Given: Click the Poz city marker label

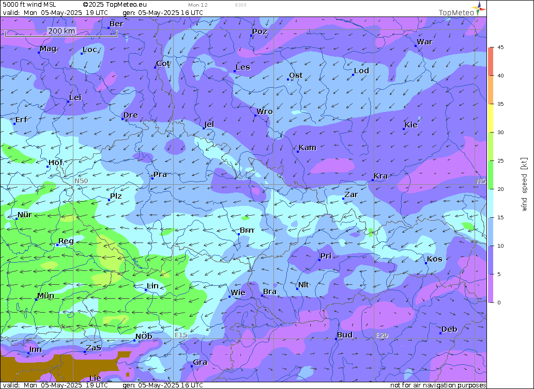Looking at the screenshot, I should tap(260, 31).
